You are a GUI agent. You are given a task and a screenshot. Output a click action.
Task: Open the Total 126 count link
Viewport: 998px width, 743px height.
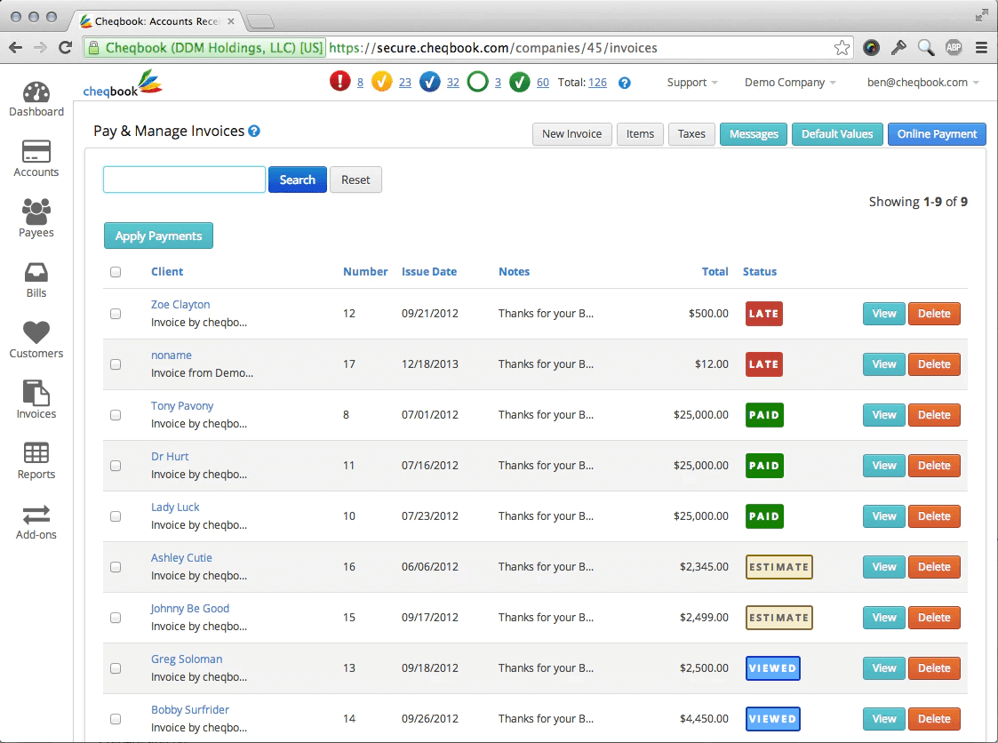tap(597, 83)
